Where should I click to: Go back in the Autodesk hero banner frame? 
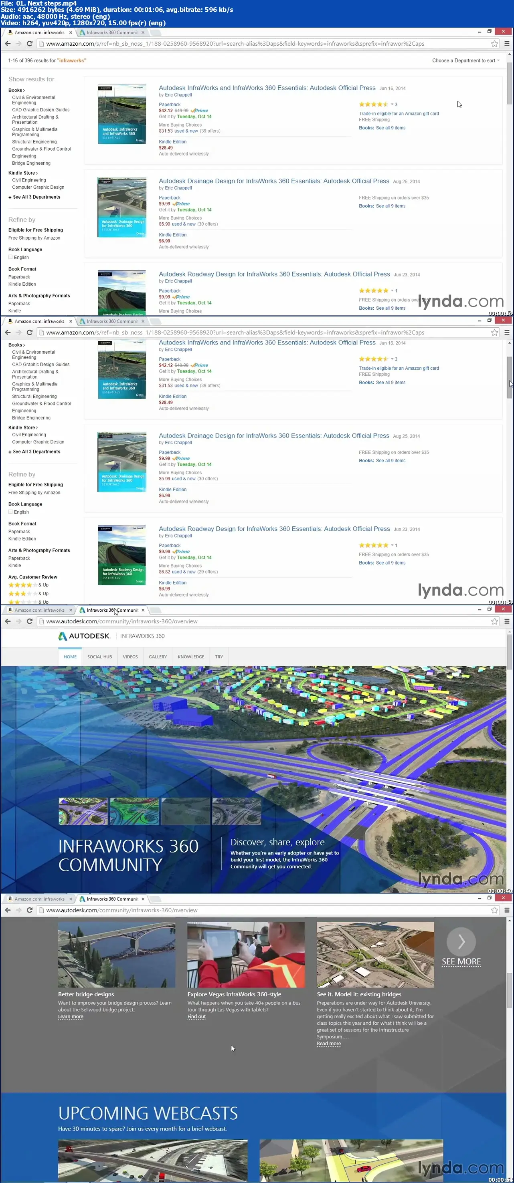(8, 621)
